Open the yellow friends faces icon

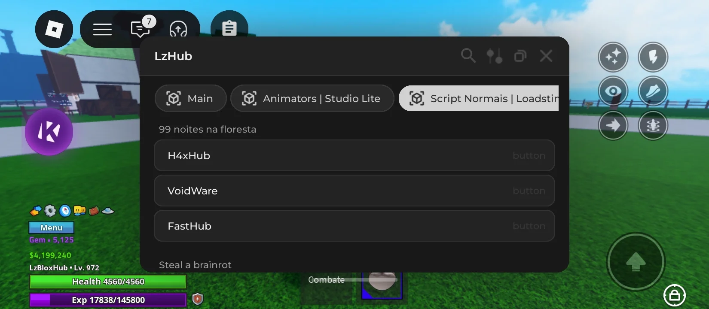[79, 211]
